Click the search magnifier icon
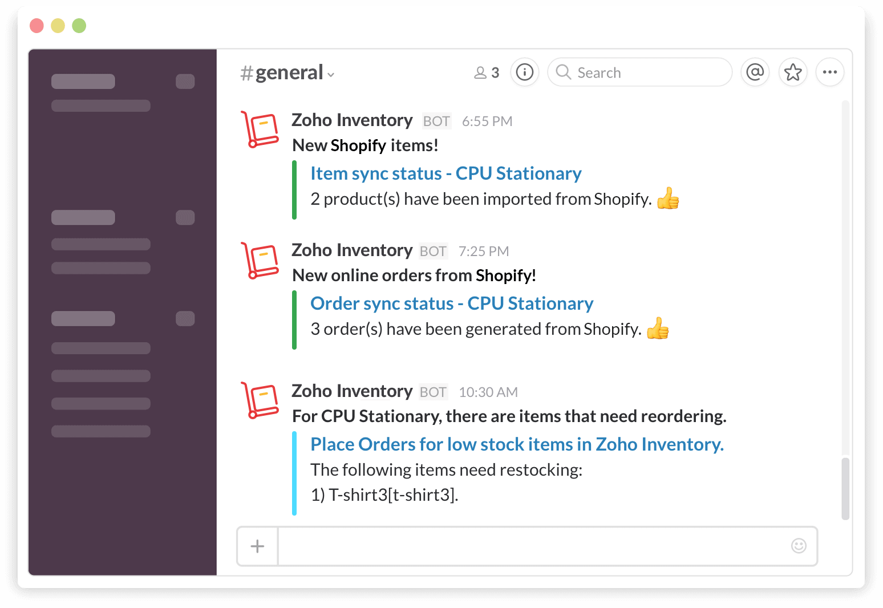This screenshot has height=608, width=883. click(563, 72)
